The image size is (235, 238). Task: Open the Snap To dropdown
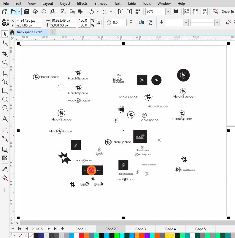pyautogui.click(x=228, y=12)
